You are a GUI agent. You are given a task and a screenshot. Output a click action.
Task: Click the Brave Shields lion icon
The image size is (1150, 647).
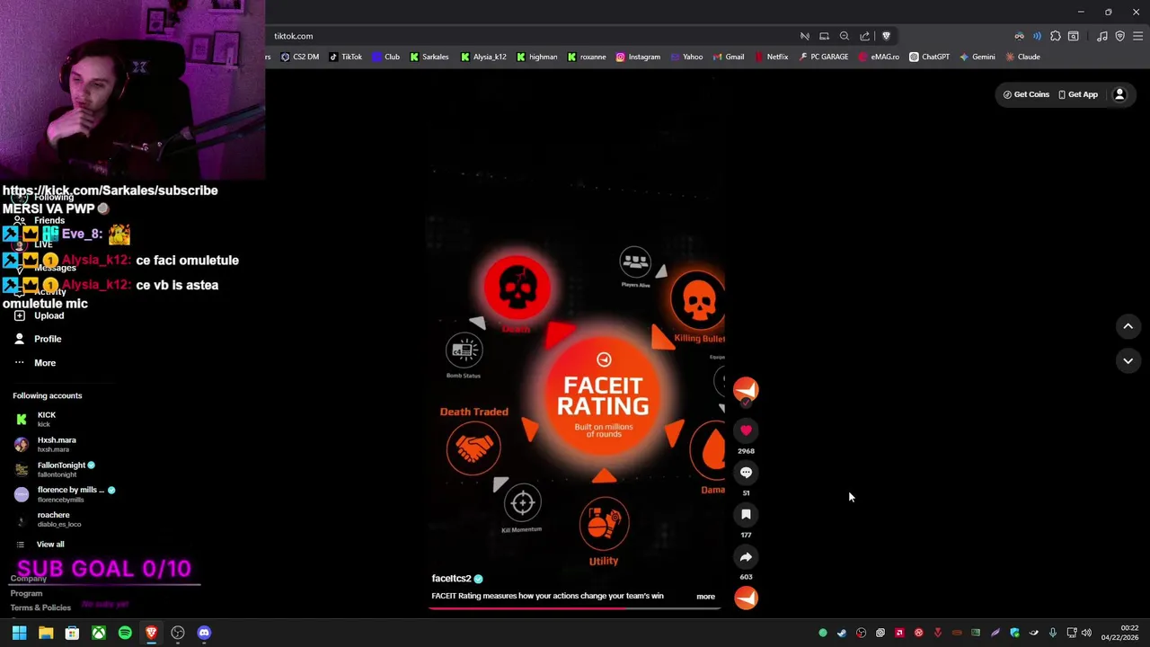pyautogui.click(x=886, y=36)
